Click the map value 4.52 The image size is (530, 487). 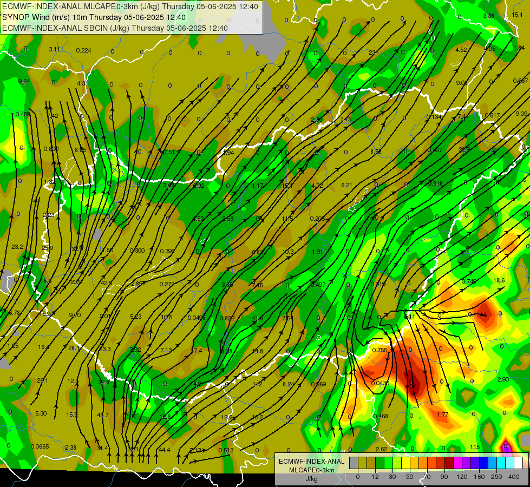point(461,50)
